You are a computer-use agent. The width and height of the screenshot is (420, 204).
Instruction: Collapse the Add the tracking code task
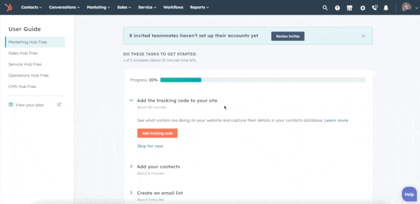pyautogui.click(x=131, y=100)
